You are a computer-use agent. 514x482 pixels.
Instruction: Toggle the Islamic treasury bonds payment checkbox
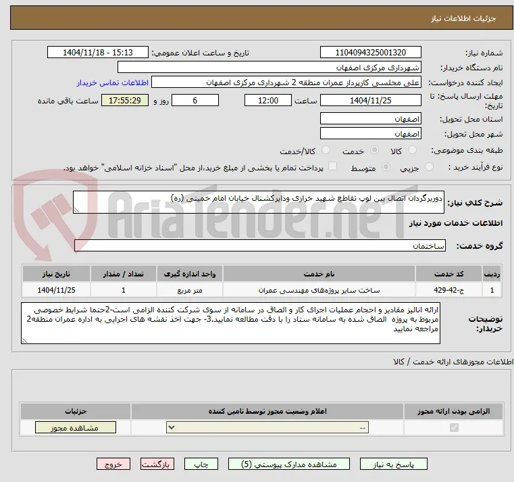click(x=332, y=167)
